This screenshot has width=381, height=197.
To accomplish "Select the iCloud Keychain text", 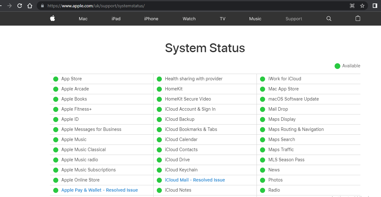I will coord(181,170).
